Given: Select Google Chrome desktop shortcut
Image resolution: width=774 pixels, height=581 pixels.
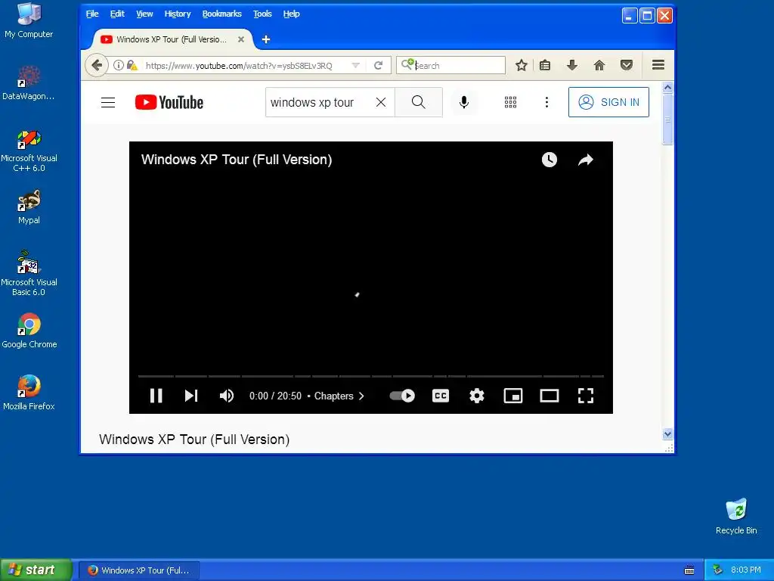Looking at the screenshot, I should (x=29, y=331).
